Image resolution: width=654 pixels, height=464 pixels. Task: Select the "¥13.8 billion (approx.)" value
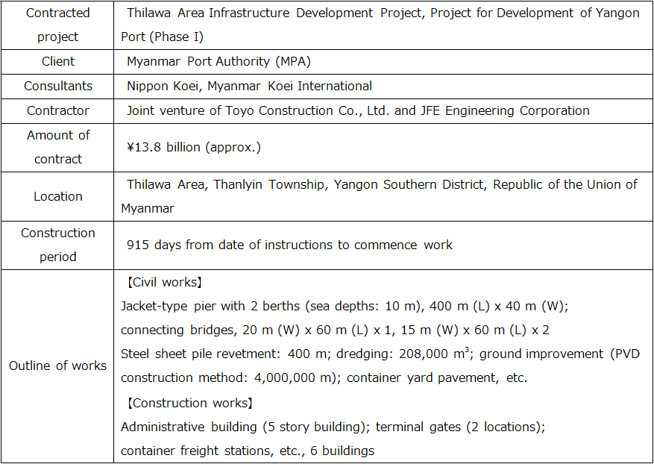pyautogui.click(x=194, y=147)
